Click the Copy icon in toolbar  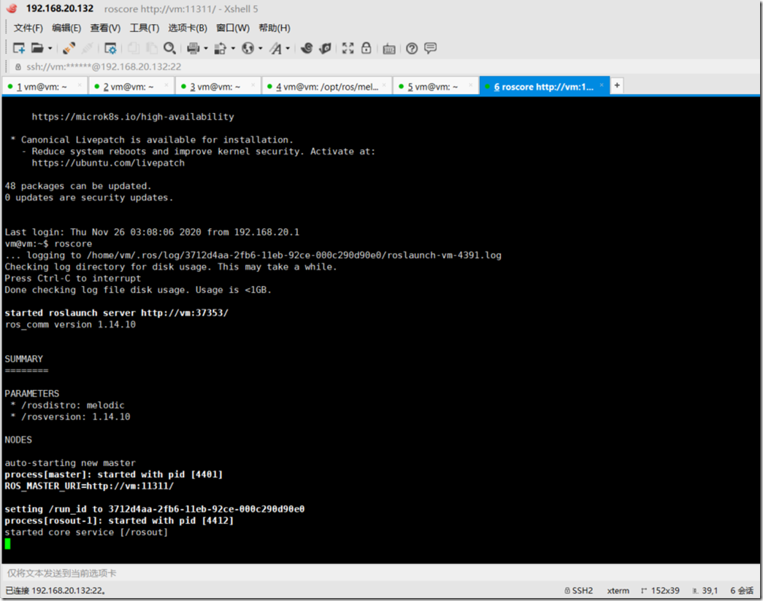click(134, 48)
